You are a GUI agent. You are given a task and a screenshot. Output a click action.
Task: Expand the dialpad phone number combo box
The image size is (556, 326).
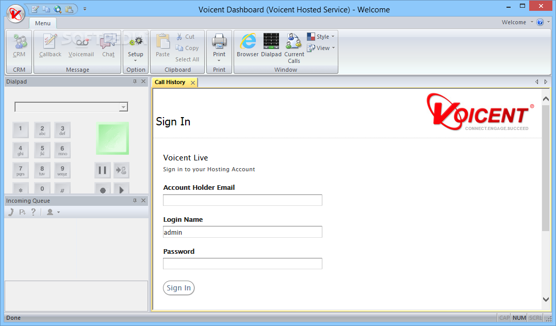tap(123, 107)
